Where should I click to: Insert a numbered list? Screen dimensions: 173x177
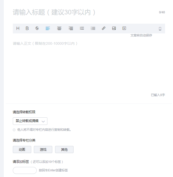(x=93, y=29)
